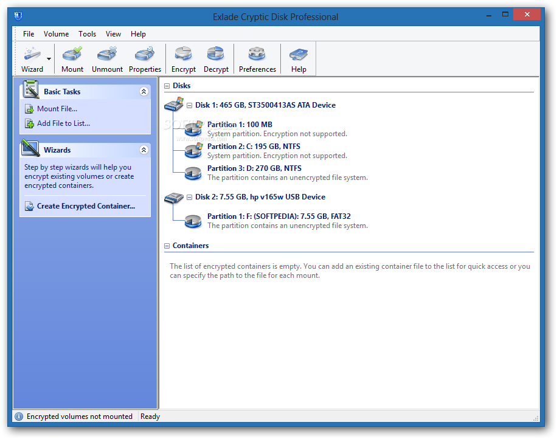Collapse the Wizards panel chevron

coord(144,150)
